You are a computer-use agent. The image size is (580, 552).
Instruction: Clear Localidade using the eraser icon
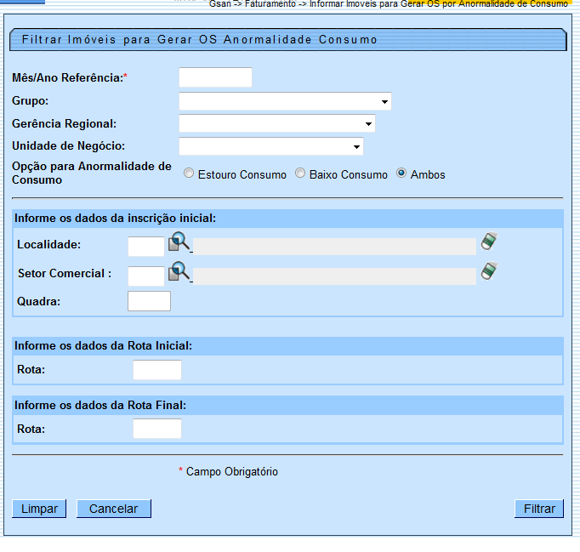(489, 242)
